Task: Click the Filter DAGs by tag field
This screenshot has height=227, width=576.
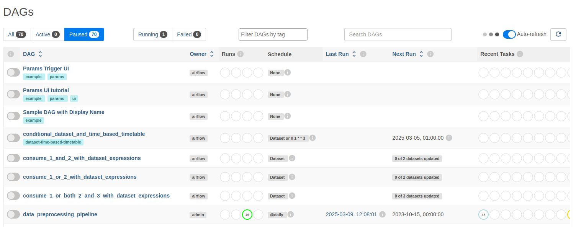Action: coord(273,34)
